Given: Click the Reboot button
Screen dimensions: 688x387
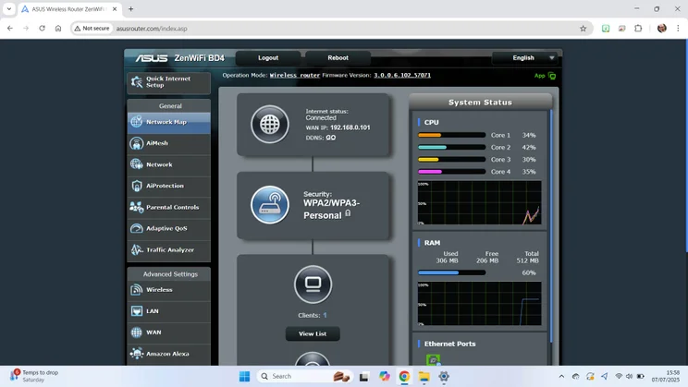Looking at the screenshot, I should tap(338, 58).
